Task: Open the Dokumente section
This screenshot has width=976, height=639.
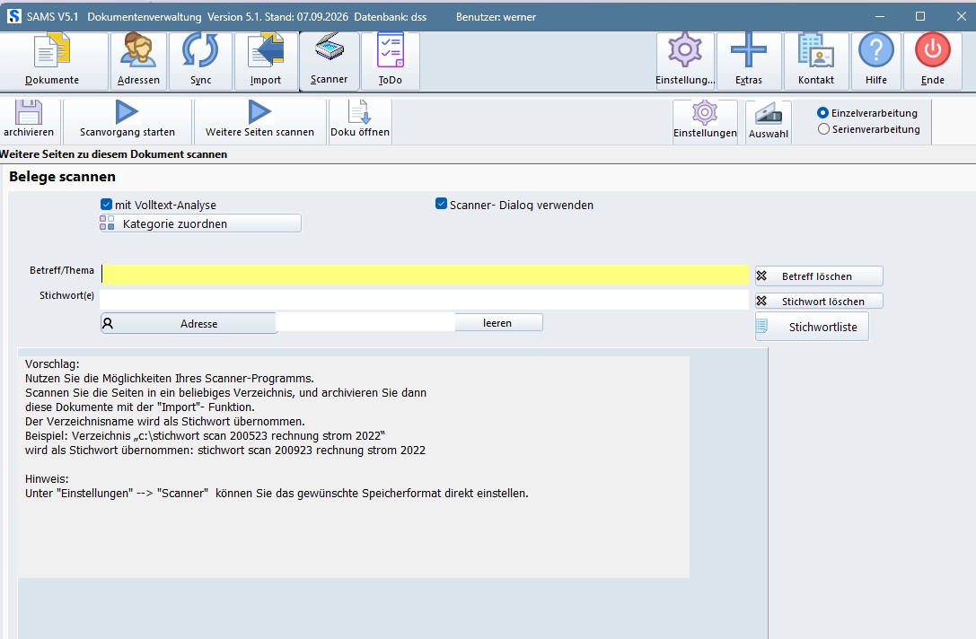Action: click(x=52, y=61)
